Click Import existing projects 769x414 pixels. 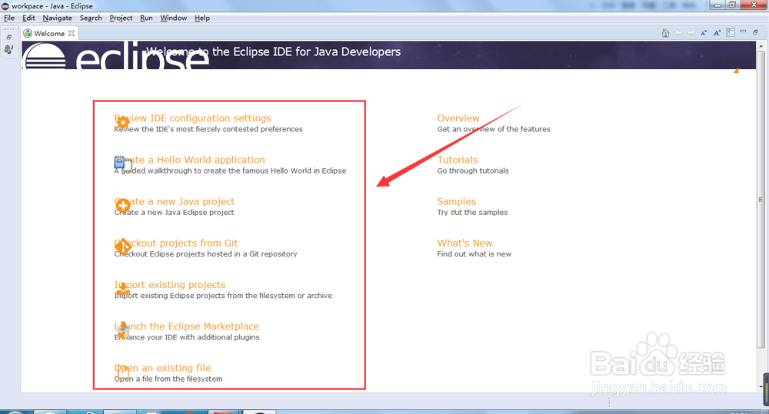pos(170,285)
